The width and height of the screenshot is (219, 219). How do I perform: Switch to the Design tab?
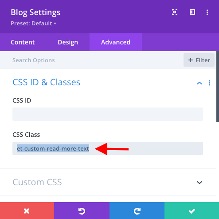68,42
